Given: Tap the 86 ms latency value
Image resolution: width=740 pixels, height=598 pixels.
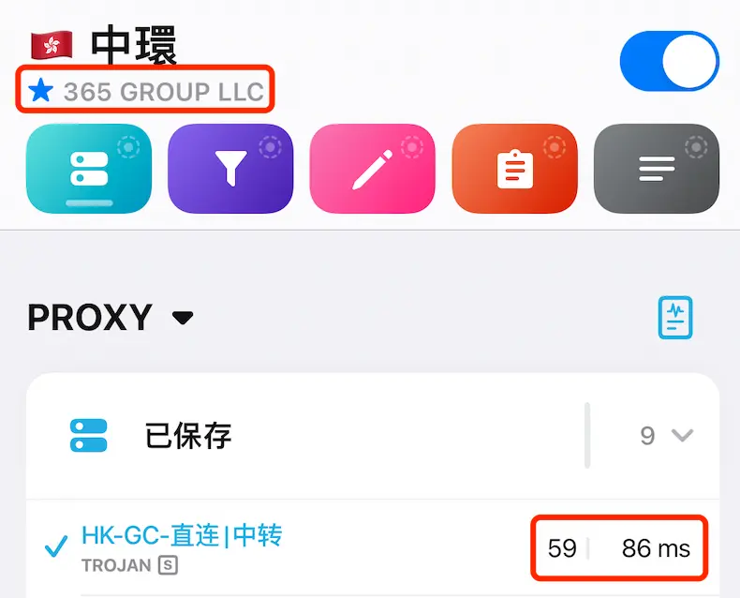Looking at the screenshot, I should click(x=656, y=548).
